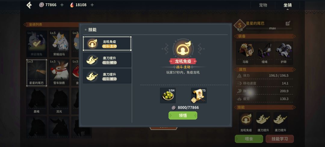
Task: Select the second 唐刀提升 passive skill entry
Action: 107,76
